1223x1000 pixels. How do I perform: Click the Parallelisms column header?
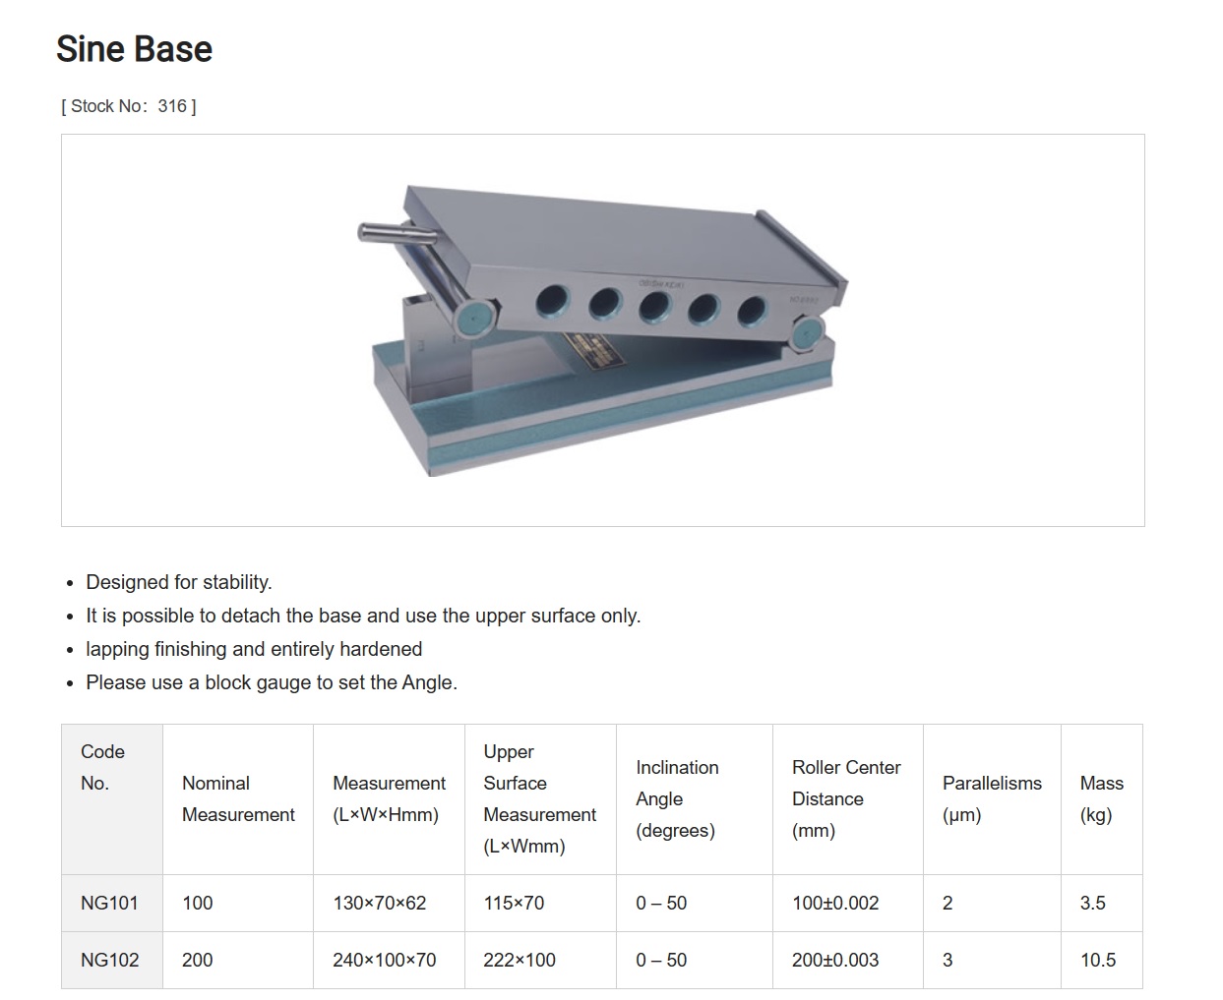(991, 798)
